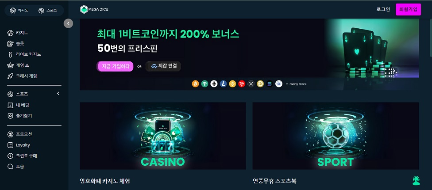432x190 pixels.
Task: Click the 지갑 연결 button
Action: [x=163, y=66]
